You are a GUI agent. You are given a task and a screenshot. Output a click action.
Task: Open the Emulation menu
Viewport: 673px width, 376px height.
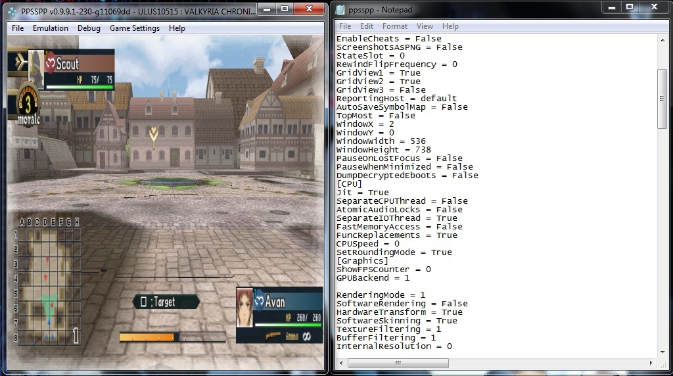coord(51,28)
